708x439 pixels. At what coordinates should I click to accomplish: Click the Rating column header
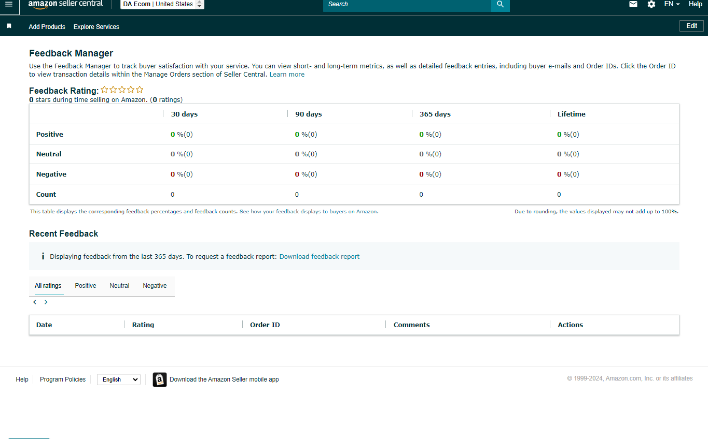(x=143, y=325)
